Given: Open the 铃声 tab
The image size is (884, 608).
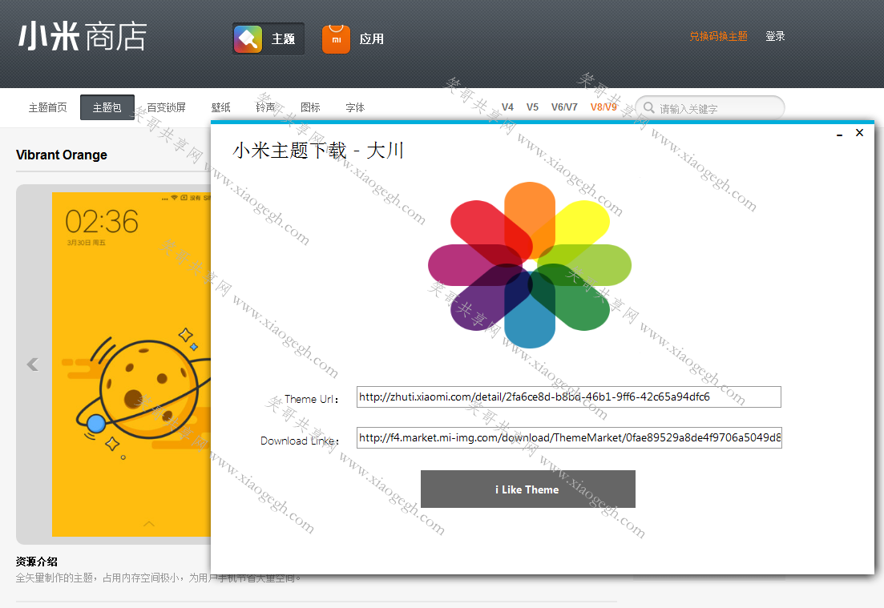Looking at the screenshot, I should pyautogui.click(x=265, y=107).
